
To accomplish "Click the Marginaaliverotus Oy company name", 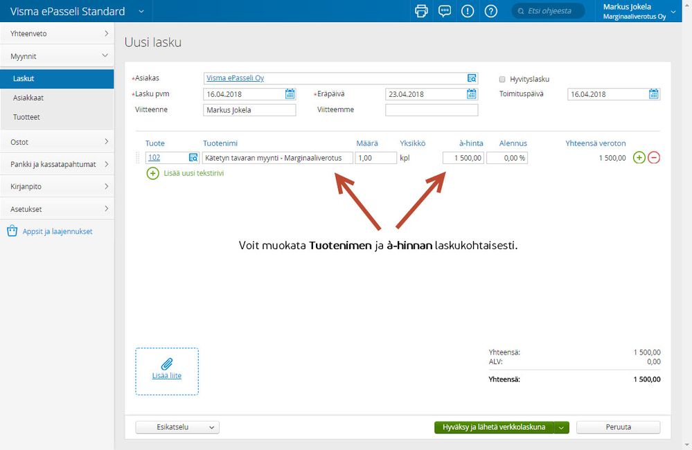I will pos(635,17).
